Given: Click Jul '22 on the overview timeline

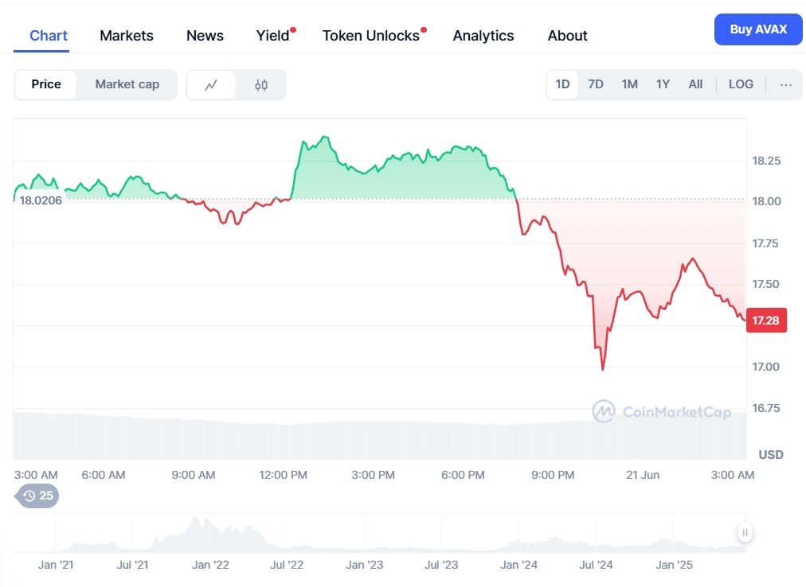Looking at the screenshot, I should coord(287,565).
